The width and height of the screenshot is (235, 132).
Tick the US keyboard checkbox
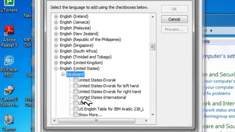pos(75,103)
